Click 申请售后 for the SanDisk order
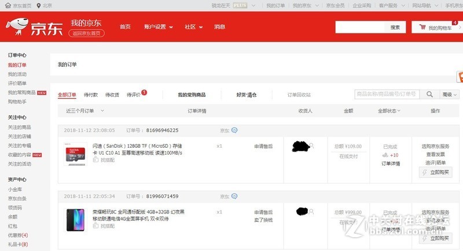Screen dimensions: 463x251 click(263, 146)
